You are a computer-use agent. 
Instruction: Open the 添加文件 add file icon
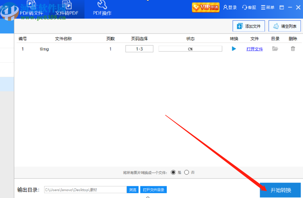249,26
